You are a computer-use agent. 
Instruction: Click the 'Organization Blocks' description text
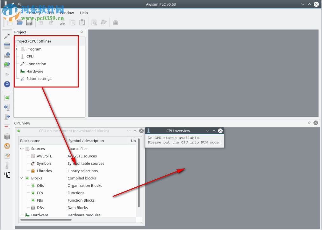pyautogui.click(x=85, y=185)
